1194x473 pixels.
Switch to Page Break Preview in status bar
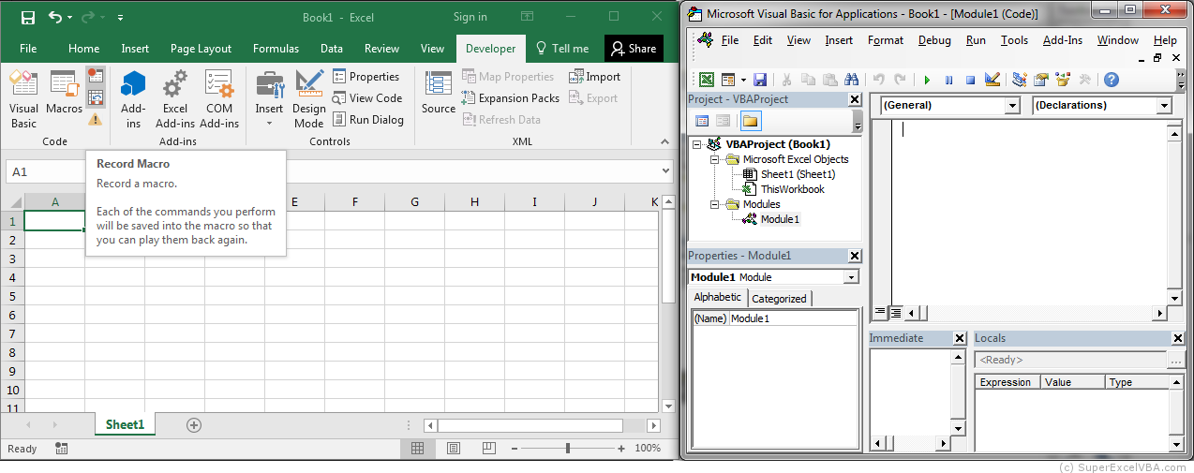tap(489, 449)
